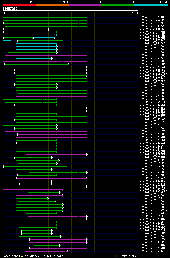The image size is (170, 258).
Task: Select the label UniRef100_A5B940
Action: tap(152, 41)
